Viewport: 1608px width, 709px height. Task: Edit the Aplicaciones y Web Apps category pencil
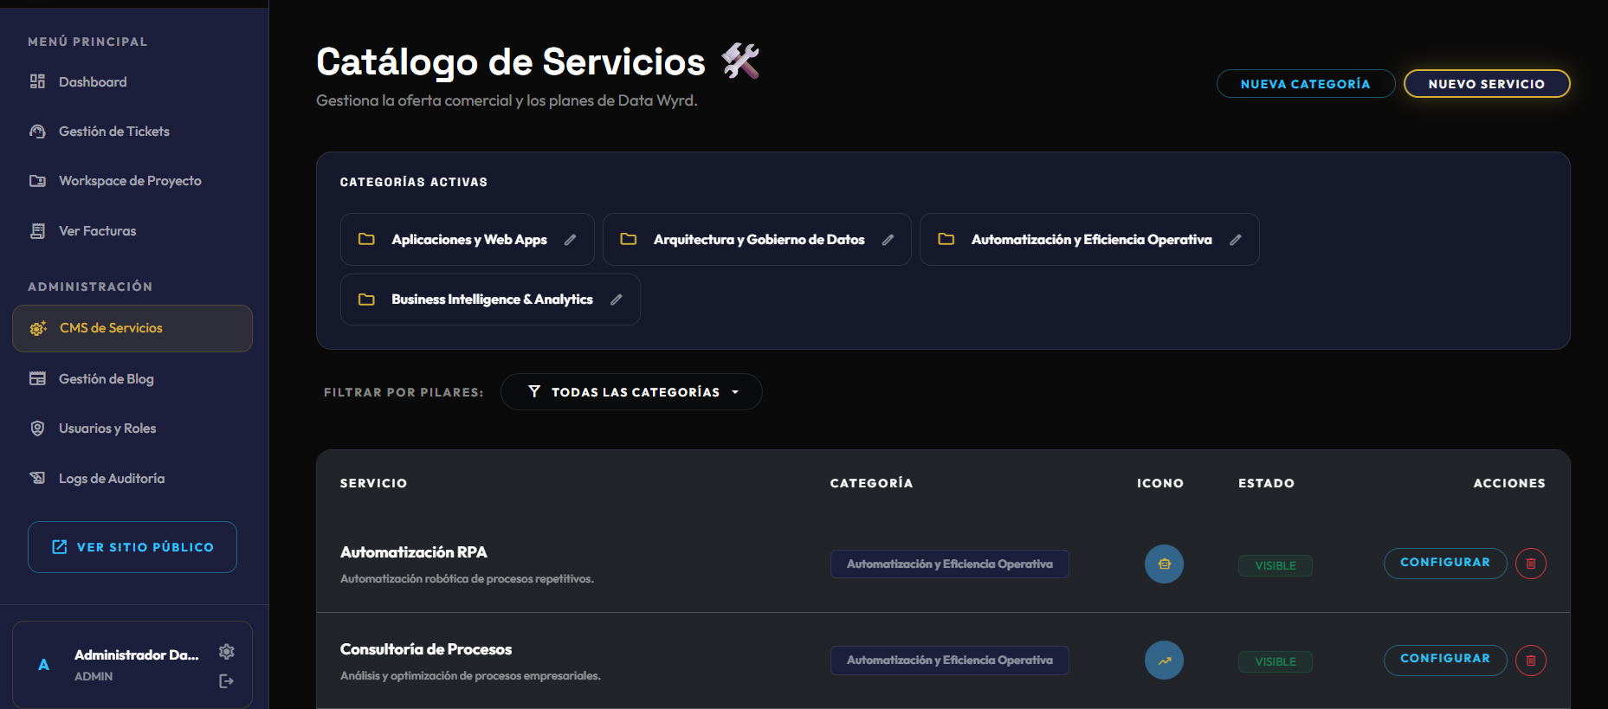click(x=570, y=240)
